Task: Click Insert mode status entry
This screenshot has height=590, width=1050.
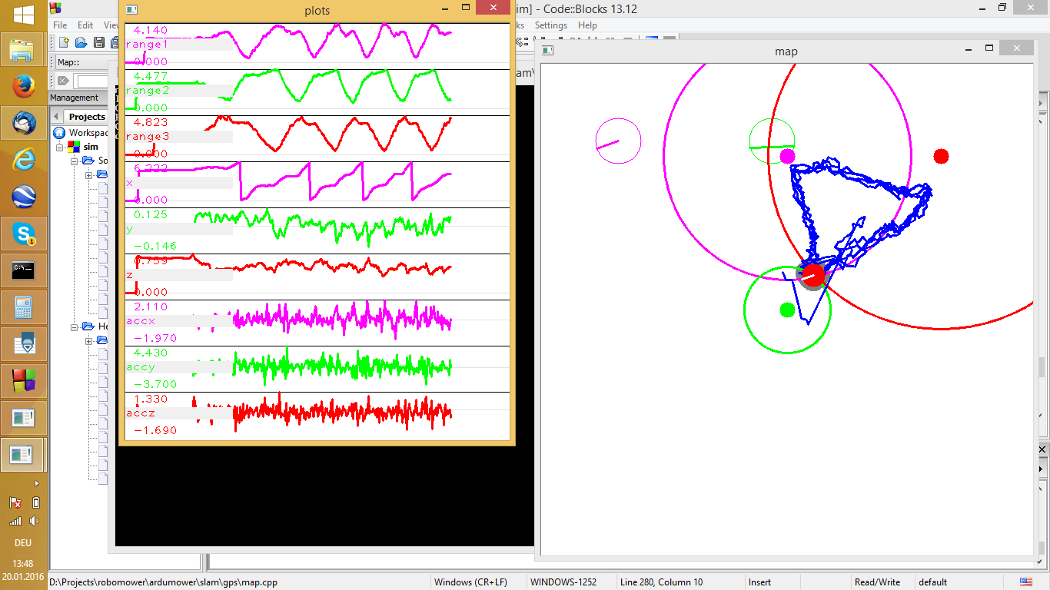Action: point(760,582)
